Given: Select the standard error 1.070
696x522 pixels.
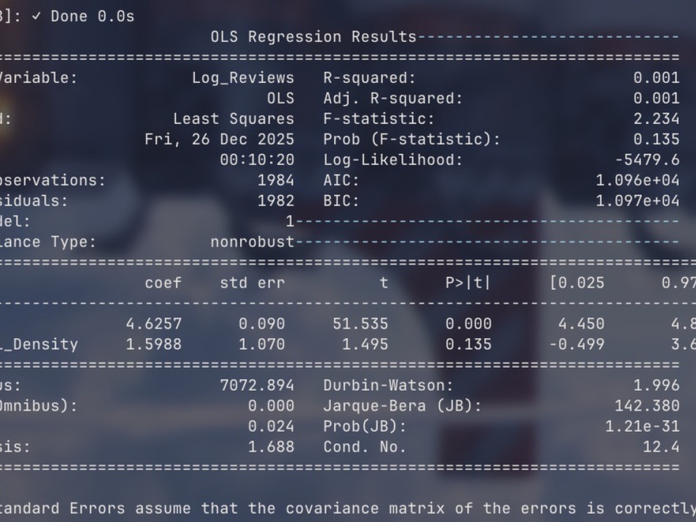Looking at the screenshot, I should pos(262,344).
